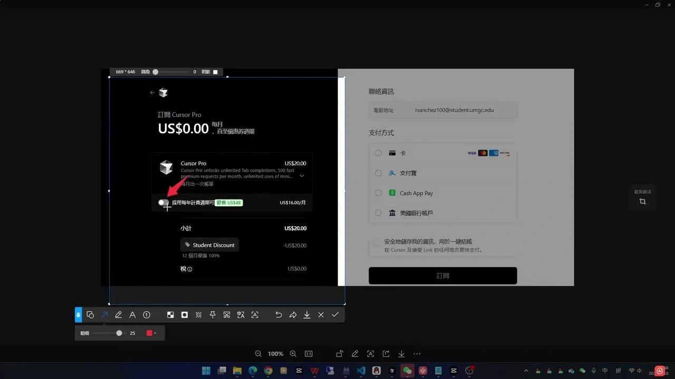Open the more-options ellipsis menu
The width and height of the screenshot is (675, 379).
click(x=417, y=353)
